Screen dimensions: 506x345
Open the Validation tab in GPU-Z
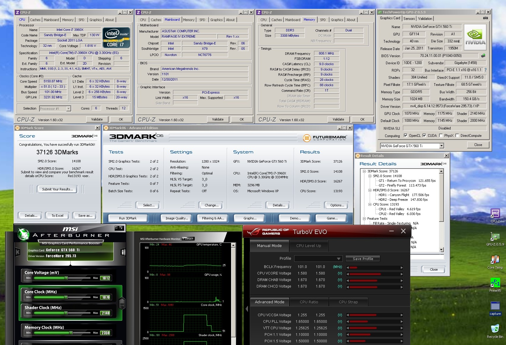(x=425, y=18)
